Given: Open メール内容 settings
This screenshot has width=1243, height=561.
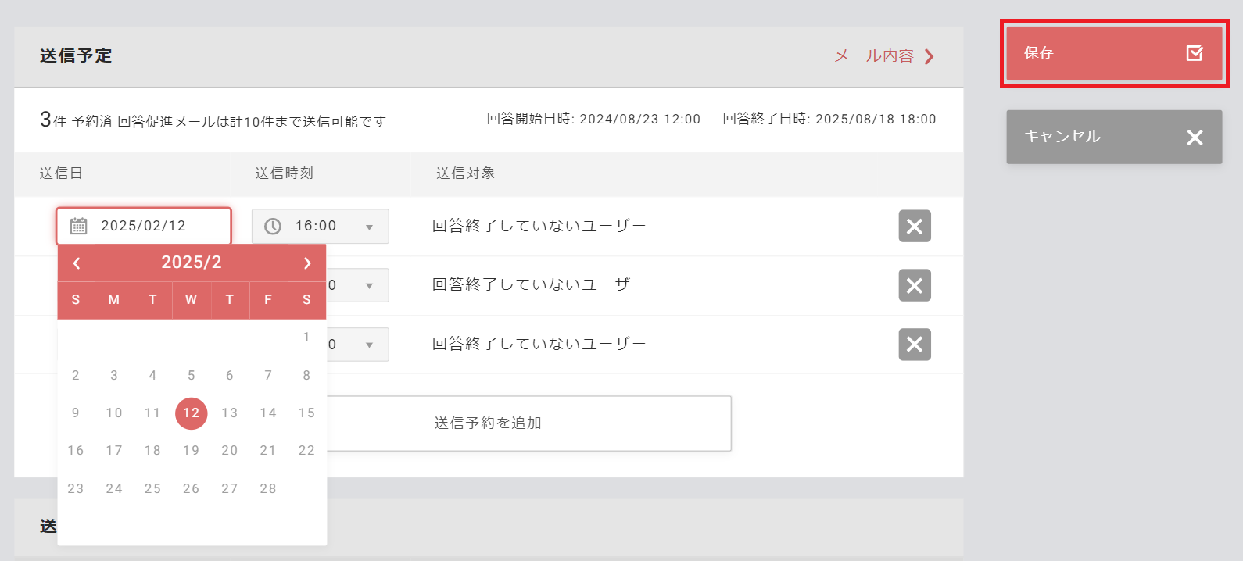Looking at the screenshot, I should coord(875,56).
